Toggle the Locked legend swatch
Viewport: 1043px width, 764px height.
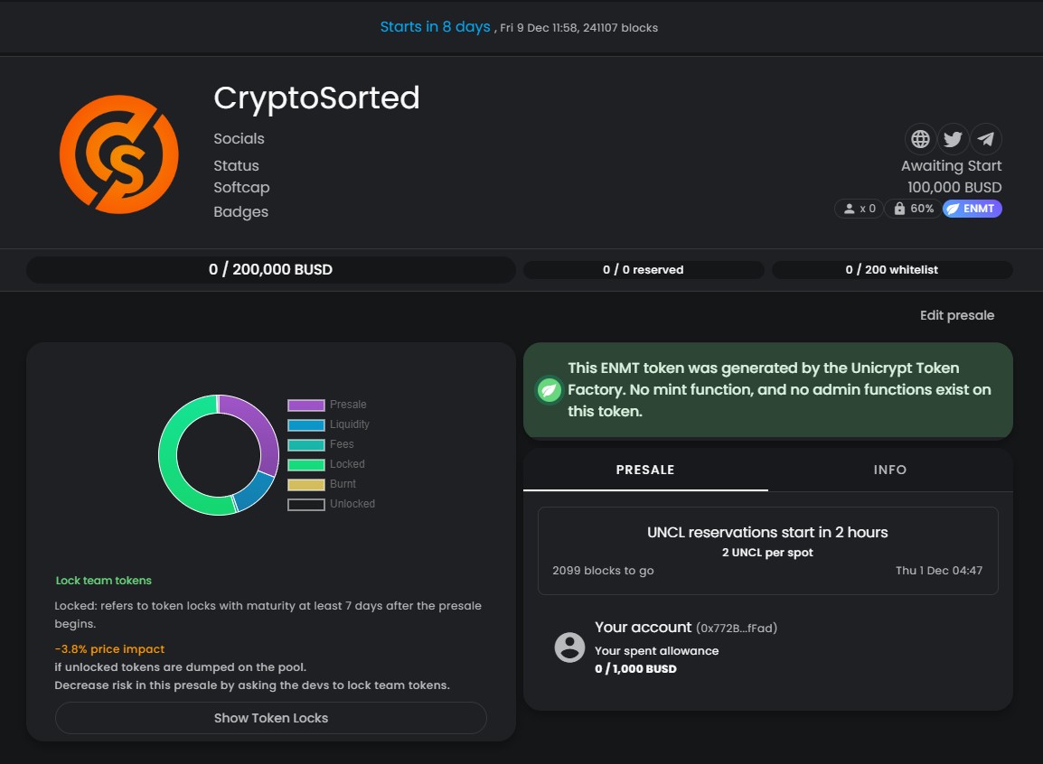(x=306, y=464)
